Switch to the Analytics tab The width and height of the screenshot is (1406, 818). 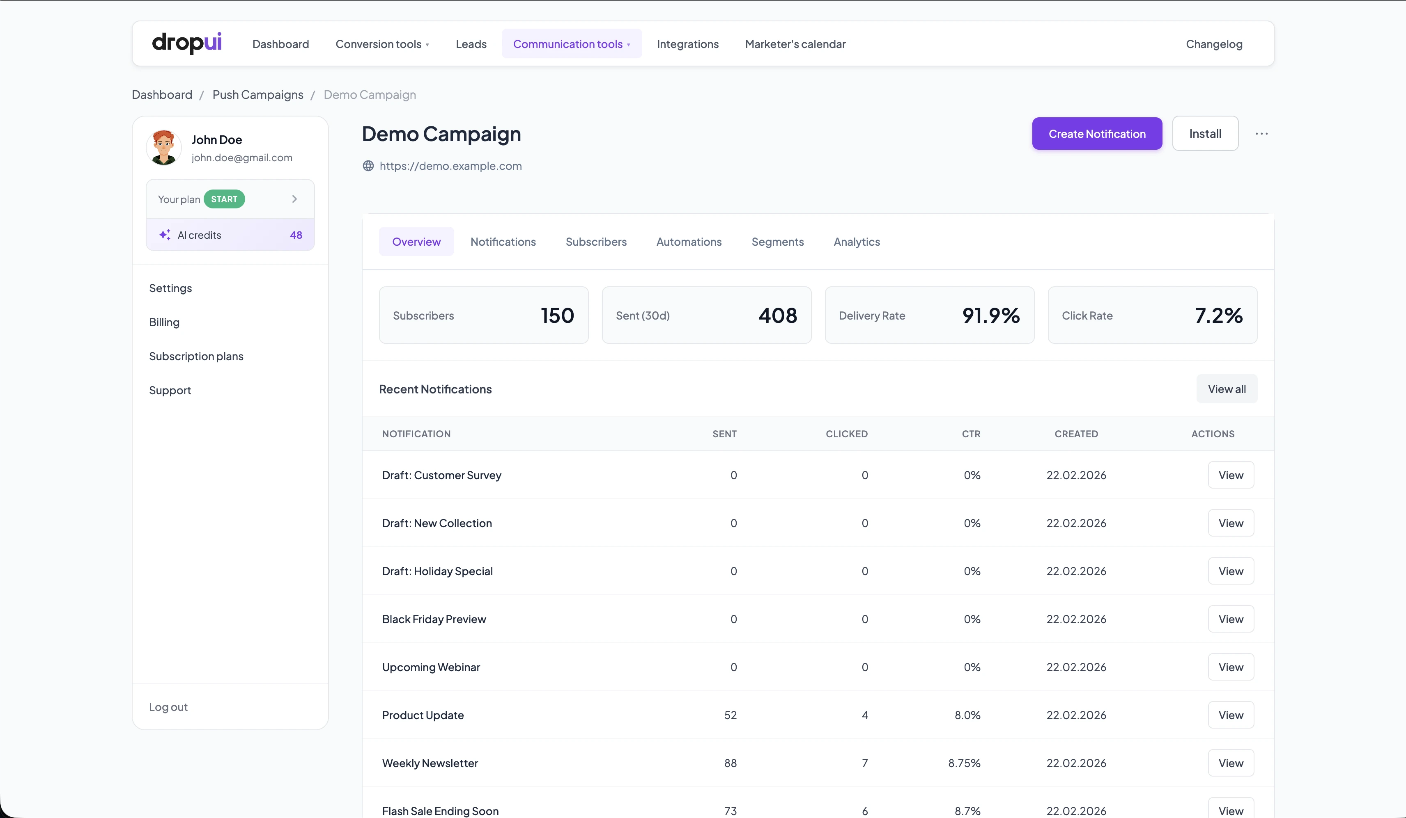click(x=857, y=242)
